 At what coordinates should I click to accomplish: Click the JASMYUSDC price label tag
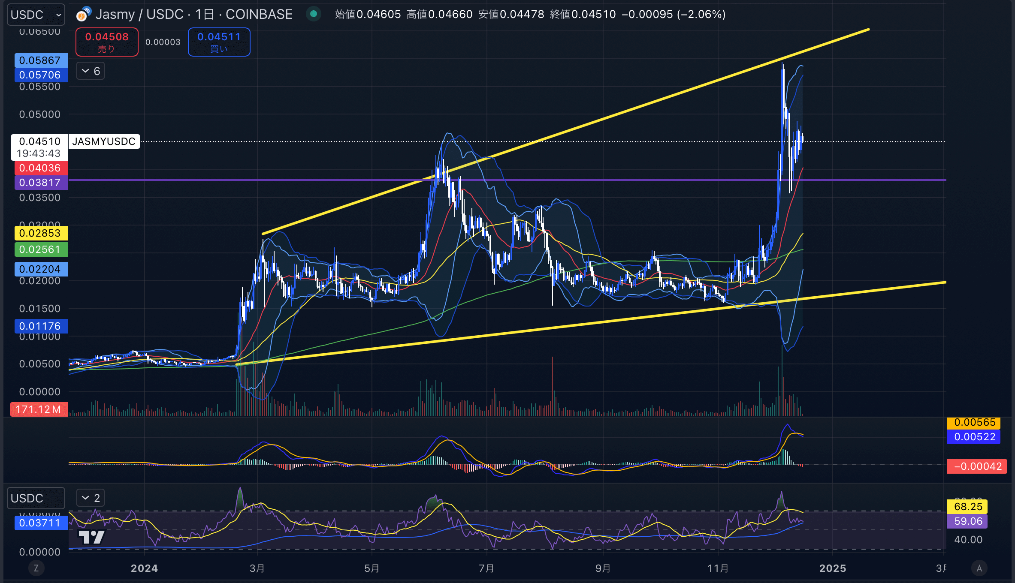click(x=104, y=141)
